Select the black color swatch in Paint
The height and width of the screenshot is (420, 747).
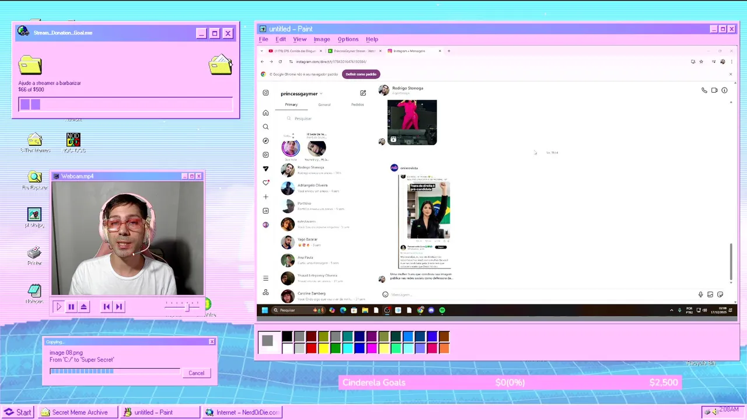click(287, 337)
